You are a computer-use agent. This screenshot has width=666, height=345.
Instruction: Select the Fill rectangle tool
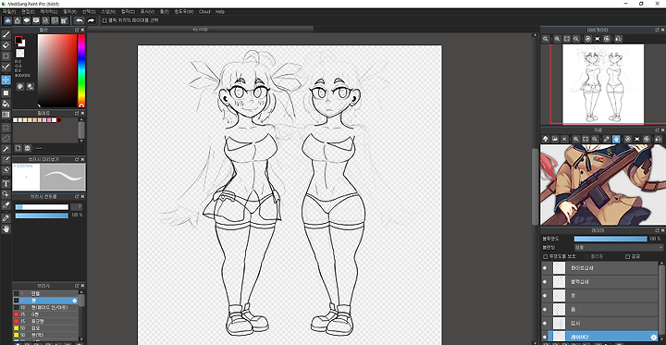point(6,92)
